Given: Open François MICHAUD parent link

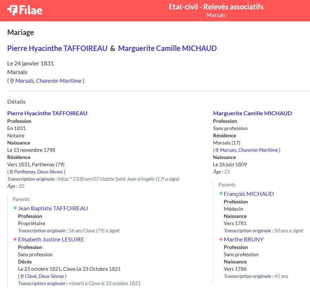Looking at the screenshot, I should 249,194.
